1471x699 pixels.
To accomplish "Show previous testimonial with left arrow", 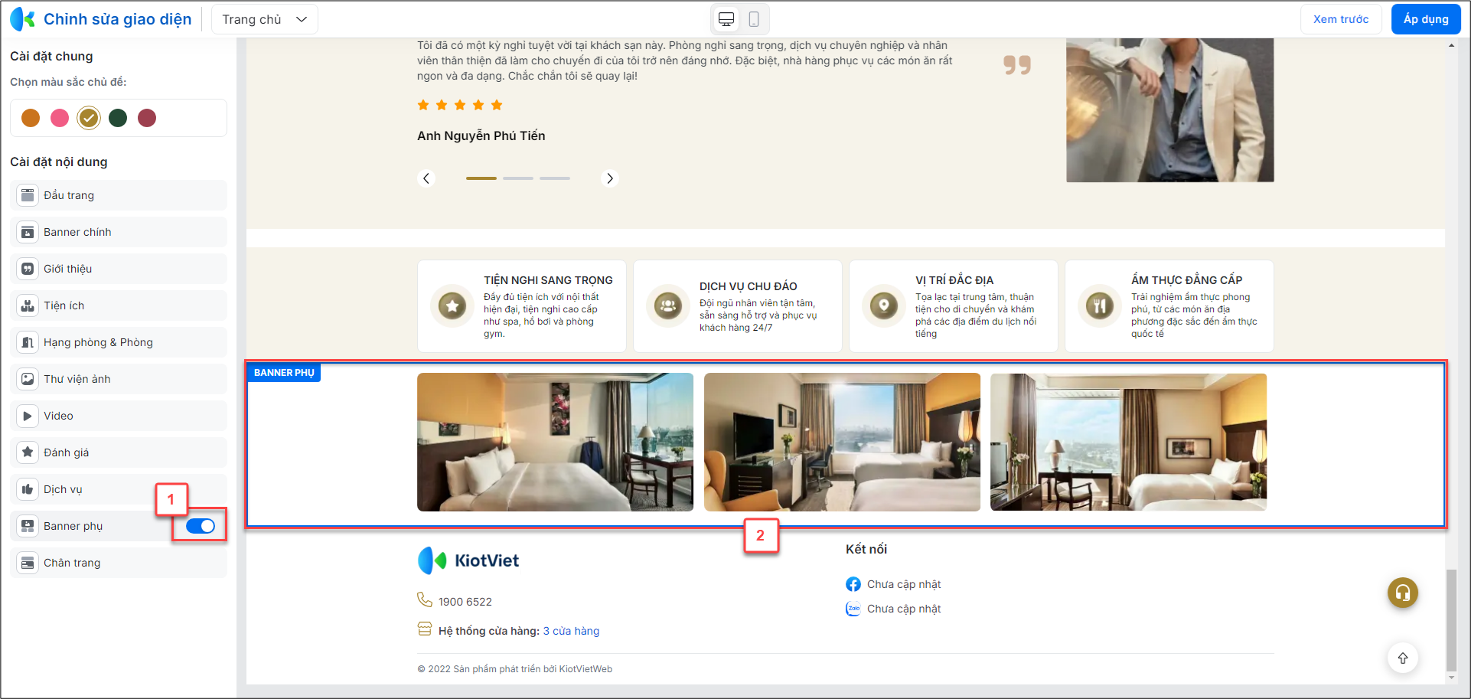I will pos(427,178).
